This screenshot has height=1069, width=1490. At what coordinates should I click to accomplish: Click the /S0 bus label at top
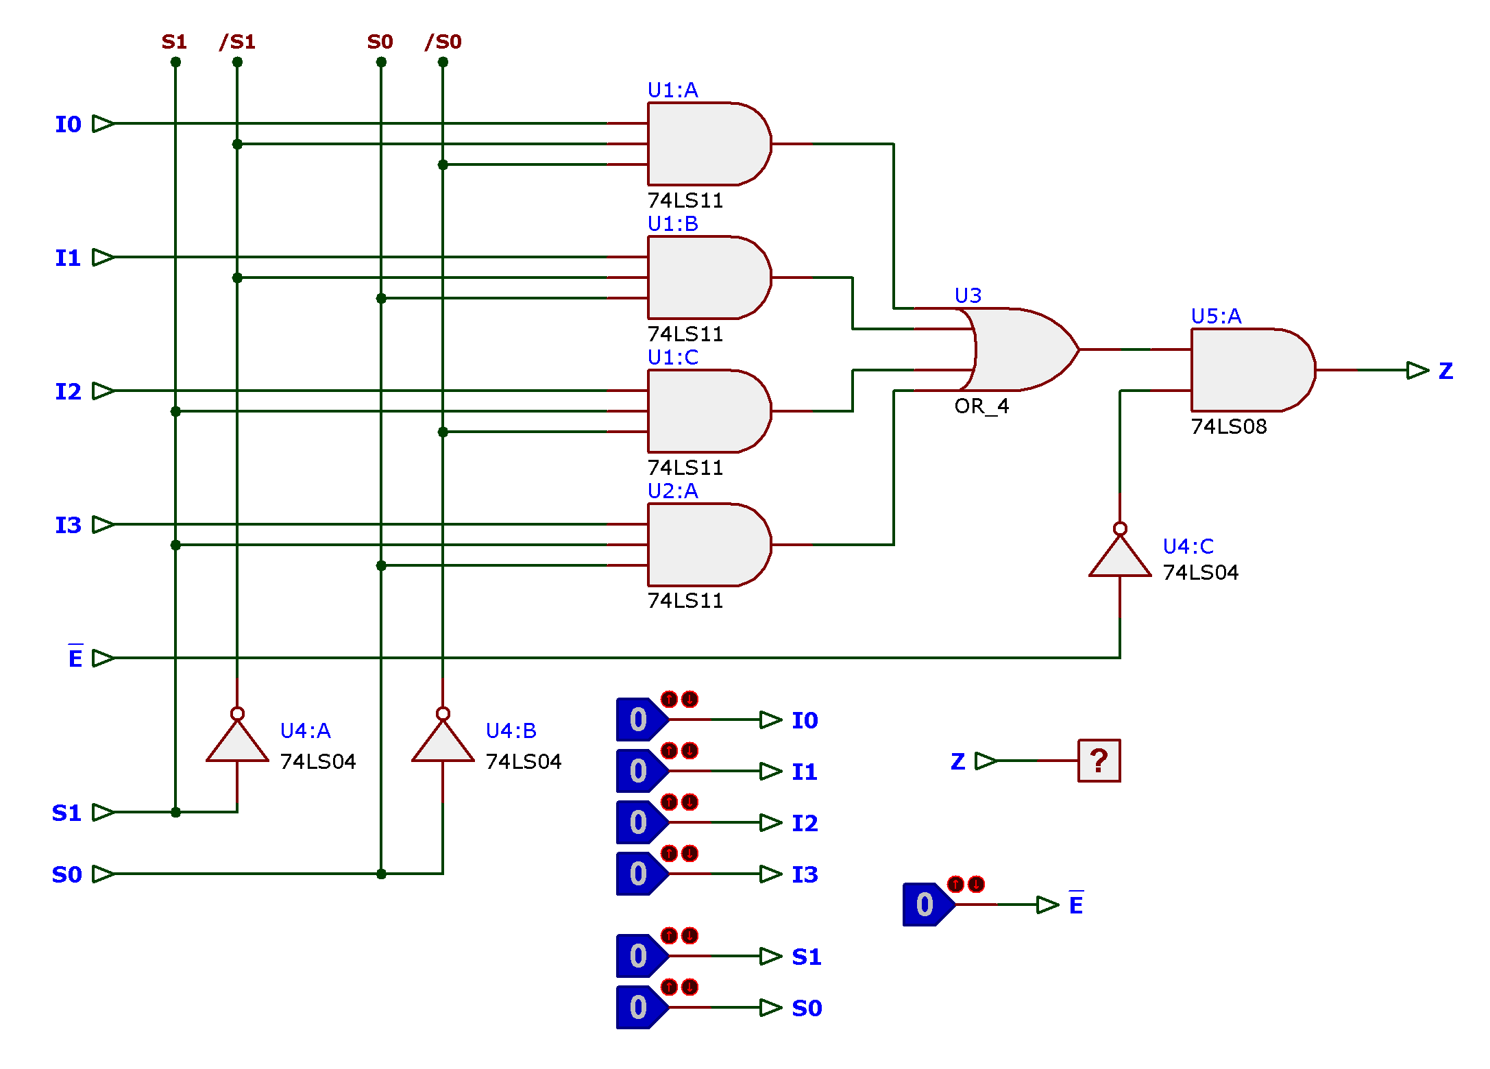(443, 42)
